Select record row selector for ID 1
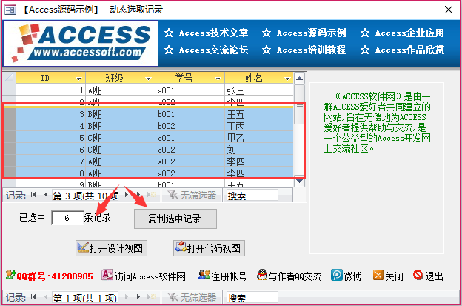This screenshot has width=462, height=306. (x=9, y=90)
